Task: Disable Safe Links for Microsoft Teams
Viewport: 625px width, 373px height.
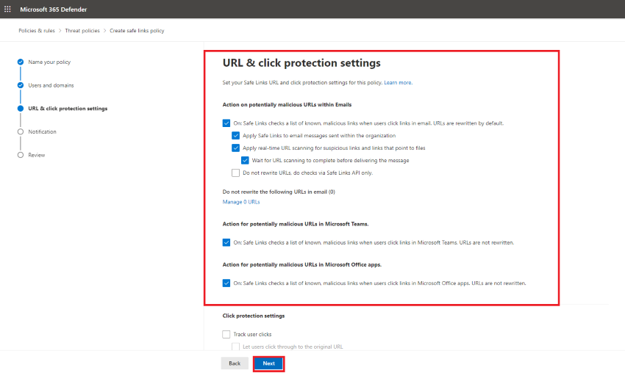Action: (226, 242)
